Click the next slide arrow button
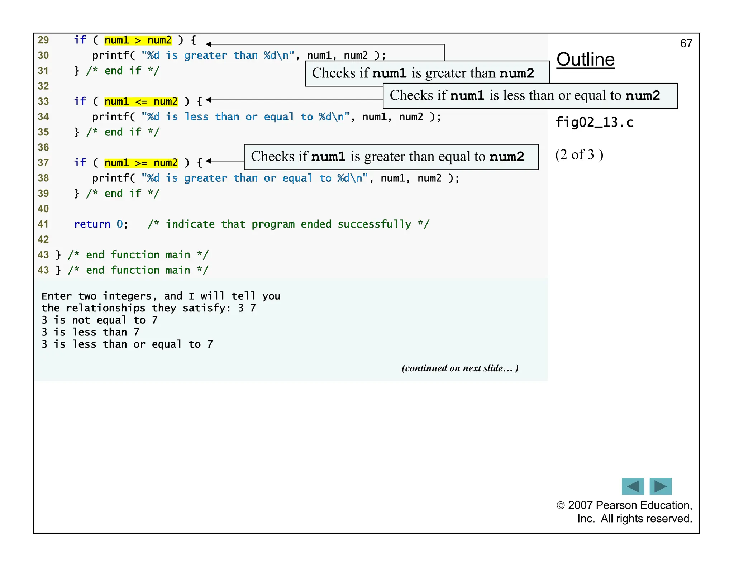Screen dimensions: 734x567 (660, 486)
